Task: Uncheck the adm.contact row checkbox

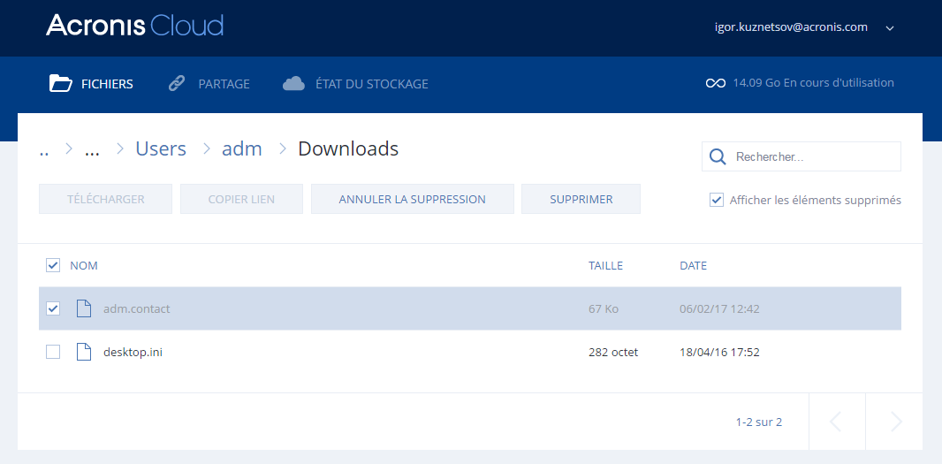Action: click(53, 308)
